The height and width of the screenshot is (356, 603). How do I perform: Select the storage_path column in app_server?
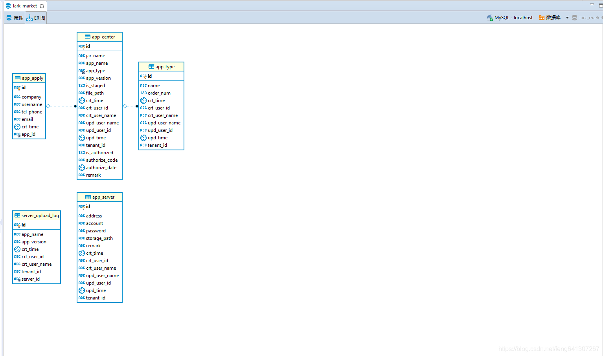click(x=99, y=238)
